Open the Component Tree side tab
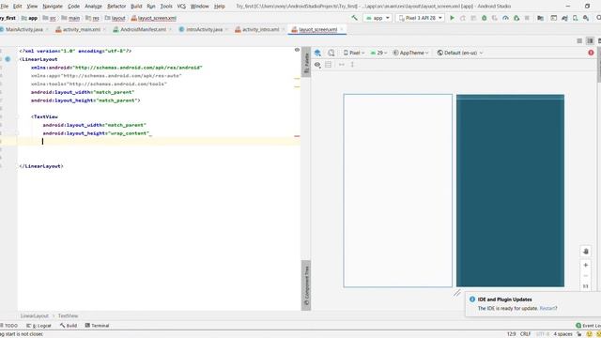 pos(306,285)
